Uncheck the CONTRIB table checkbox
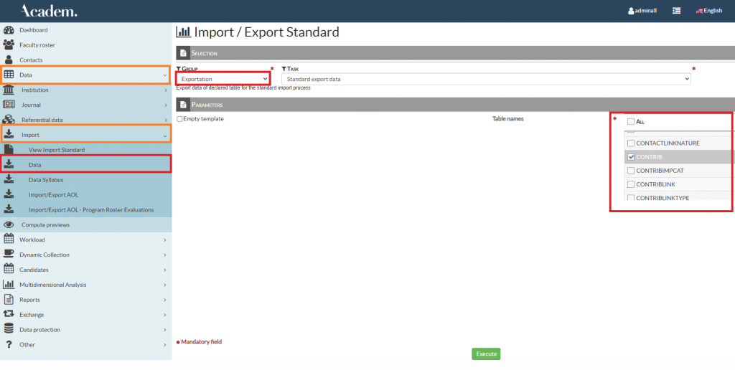Image resolution: width=735 pixels, height=370 pixels. tap(631, 157)
